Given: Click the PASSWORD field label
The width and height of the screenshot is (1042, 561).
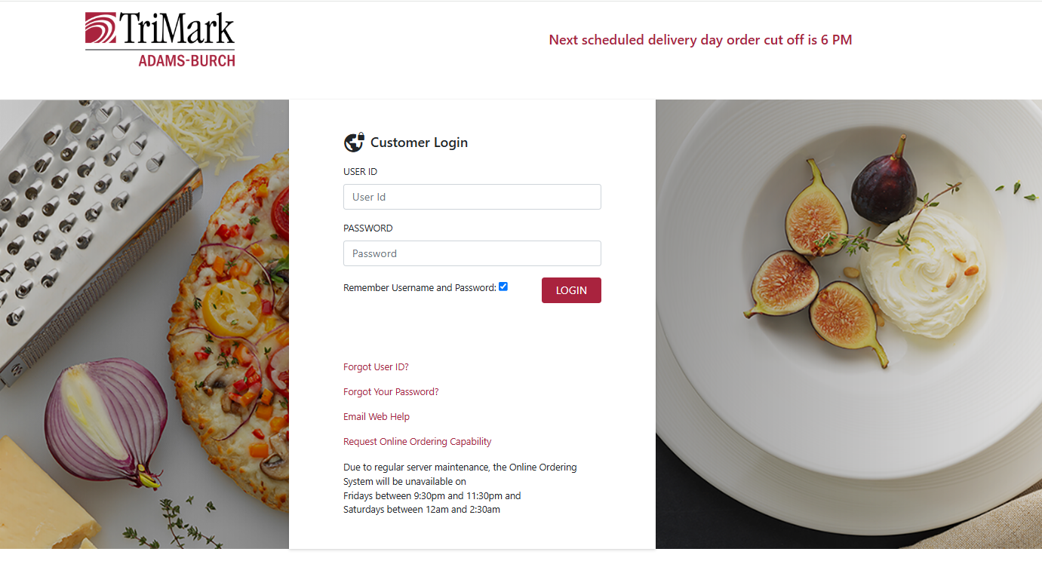Looking at the screenshot, I should click(368, 228).
